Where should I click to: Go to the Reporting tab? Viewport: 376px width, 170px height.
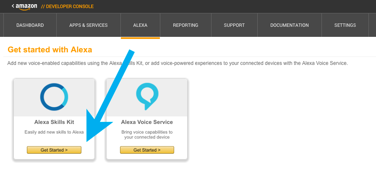coord(185,25)
